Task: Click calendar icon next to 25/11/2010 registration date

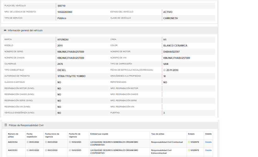Action: point(164,70)
